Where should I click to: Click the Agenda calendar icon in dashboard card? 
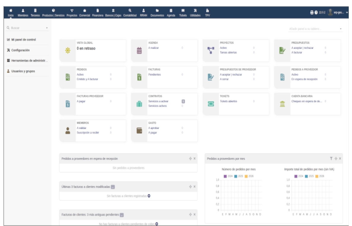(x=139, y=51)
